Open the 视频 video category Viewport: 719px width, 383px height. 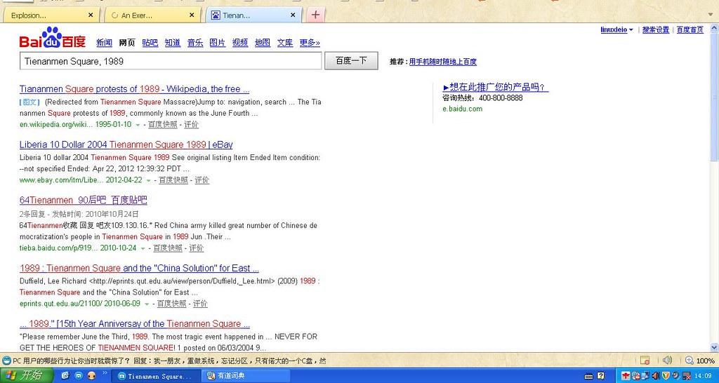click(x=240, y=43)
